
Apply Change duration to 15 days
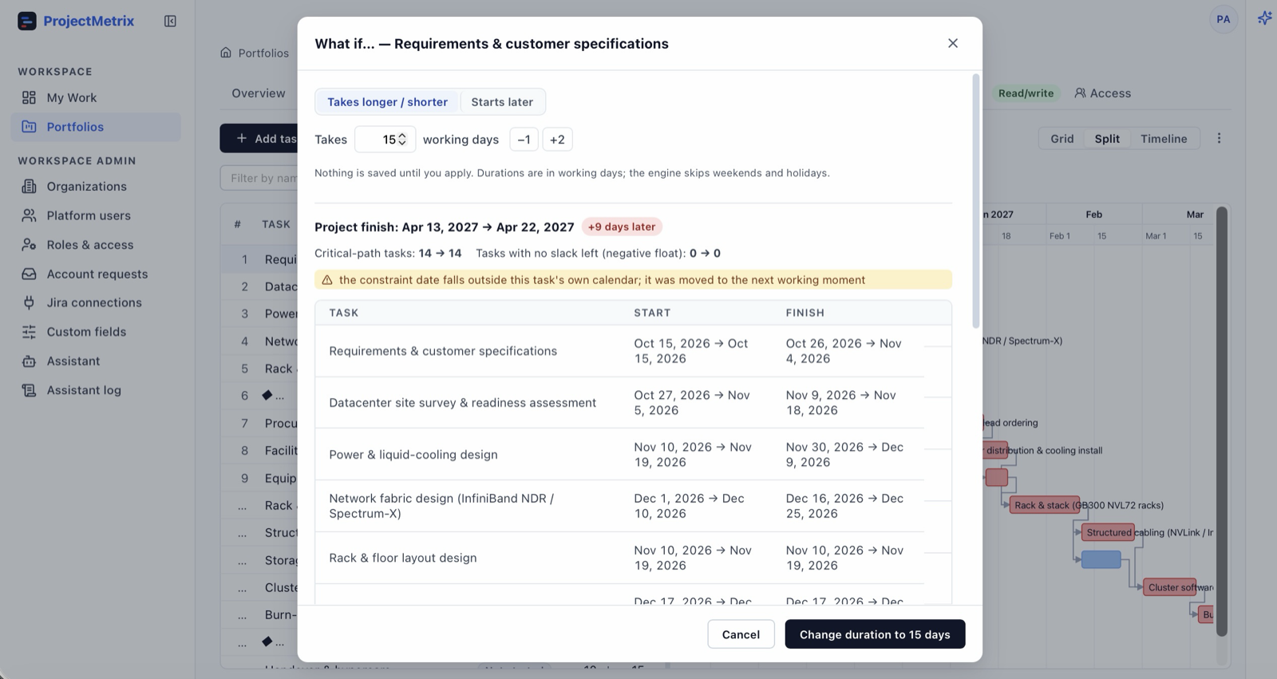click(x=875, y=634)
